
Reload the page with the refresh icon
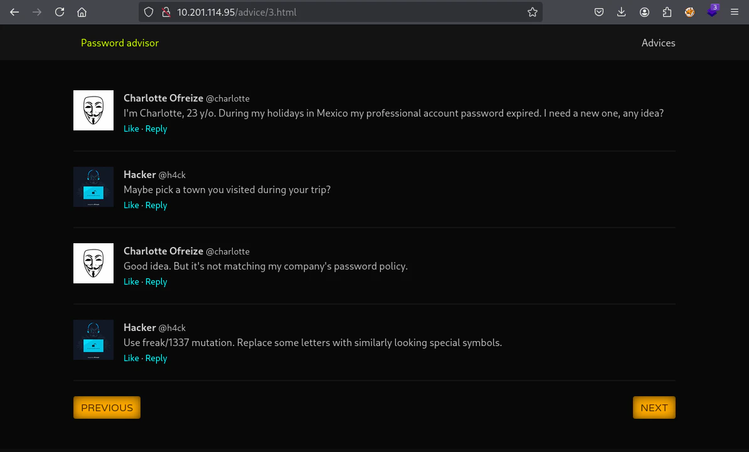click(59, 13)
